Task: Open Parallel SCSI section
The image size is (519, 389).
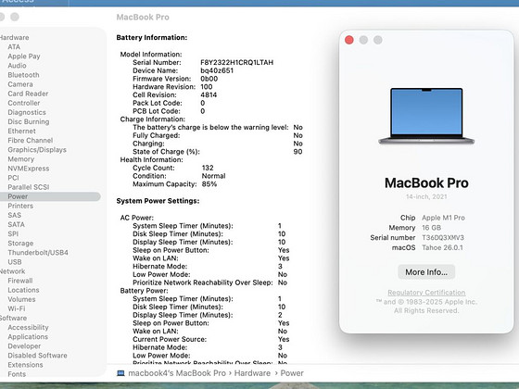Action: (29, 187)
